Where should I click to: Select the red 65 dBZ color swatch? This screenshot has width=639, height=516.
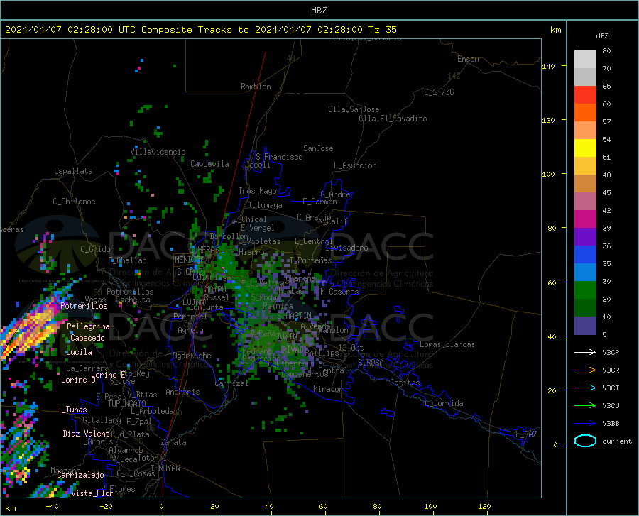585,94
